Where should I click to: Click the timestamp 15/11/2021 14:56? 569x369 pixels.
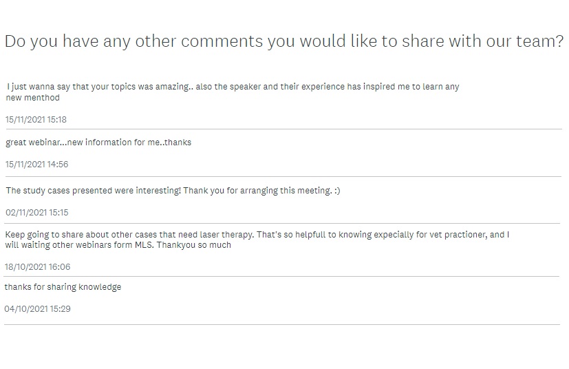coord(36,164)
